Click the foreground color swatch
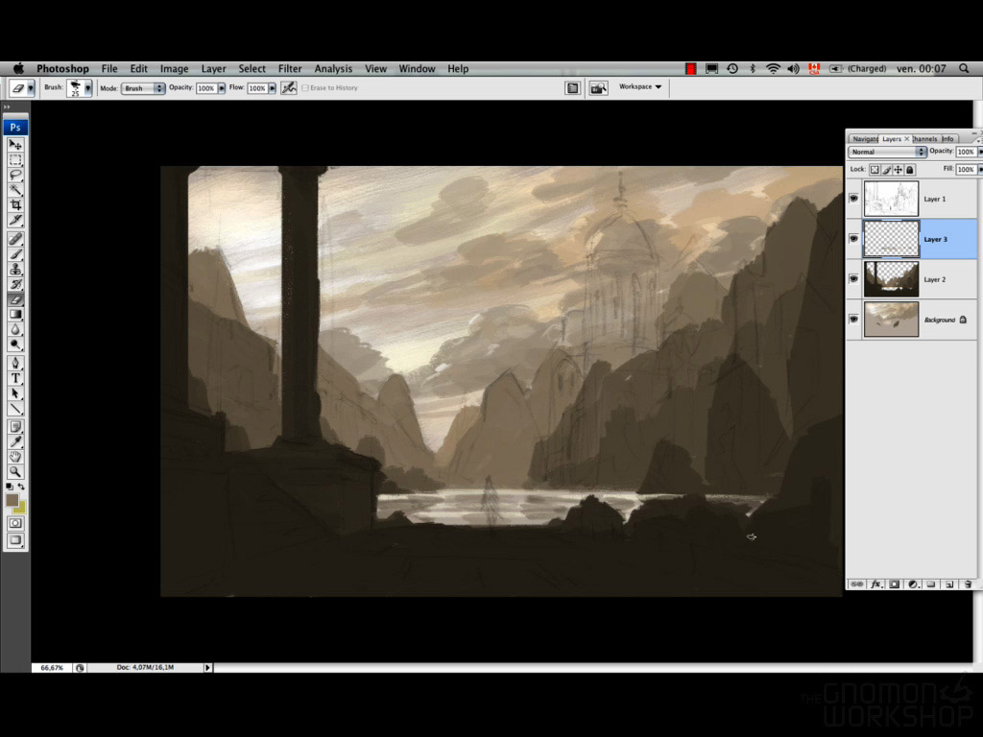 (x=12, y=500)
